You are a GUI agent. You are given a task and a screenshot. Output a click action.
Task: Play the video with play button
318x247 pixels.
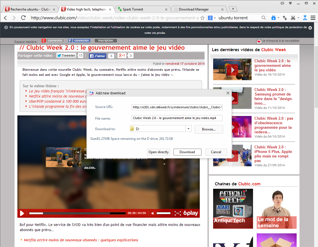[x=22, y=213]
